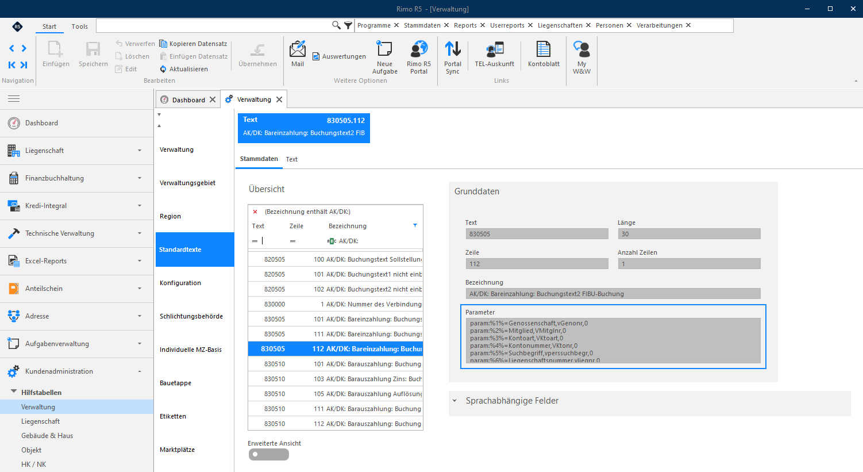Toggle the hamburger menu in sidebar

click(14, 99)
